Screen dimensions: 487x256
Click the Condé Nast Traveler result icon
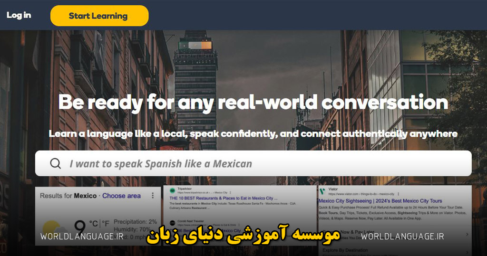pos(172,223)
